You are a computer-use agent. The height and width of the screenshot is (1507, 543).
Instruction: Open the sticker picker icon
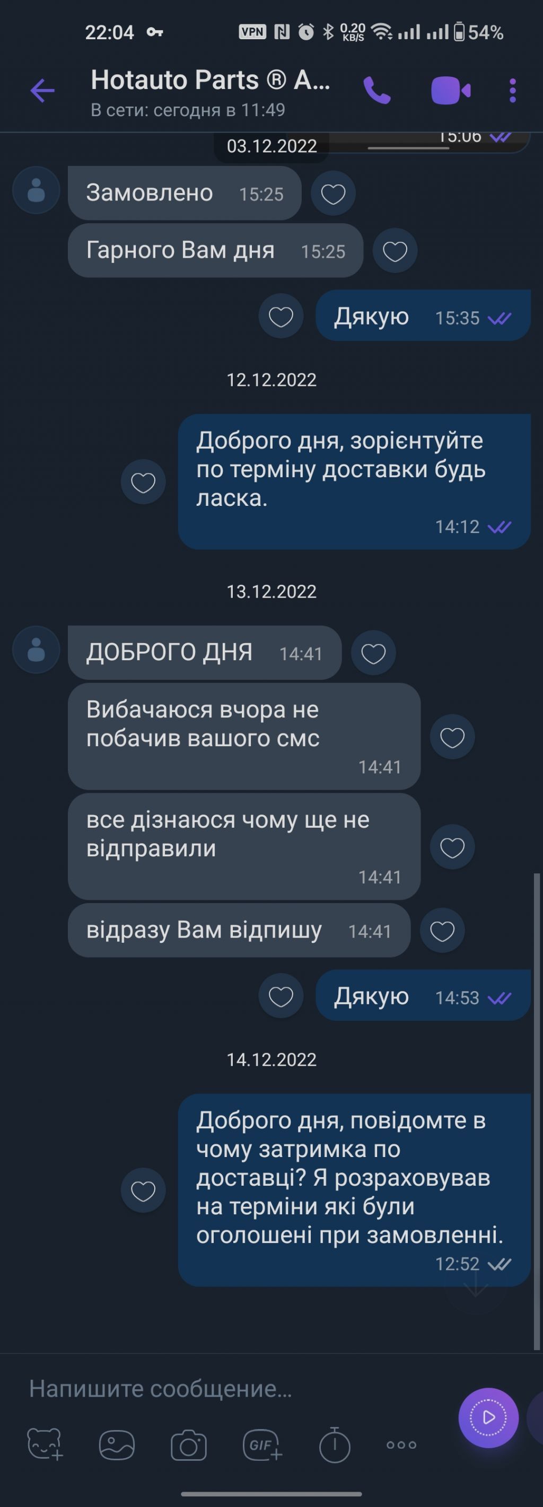(x=45, y=1444)
